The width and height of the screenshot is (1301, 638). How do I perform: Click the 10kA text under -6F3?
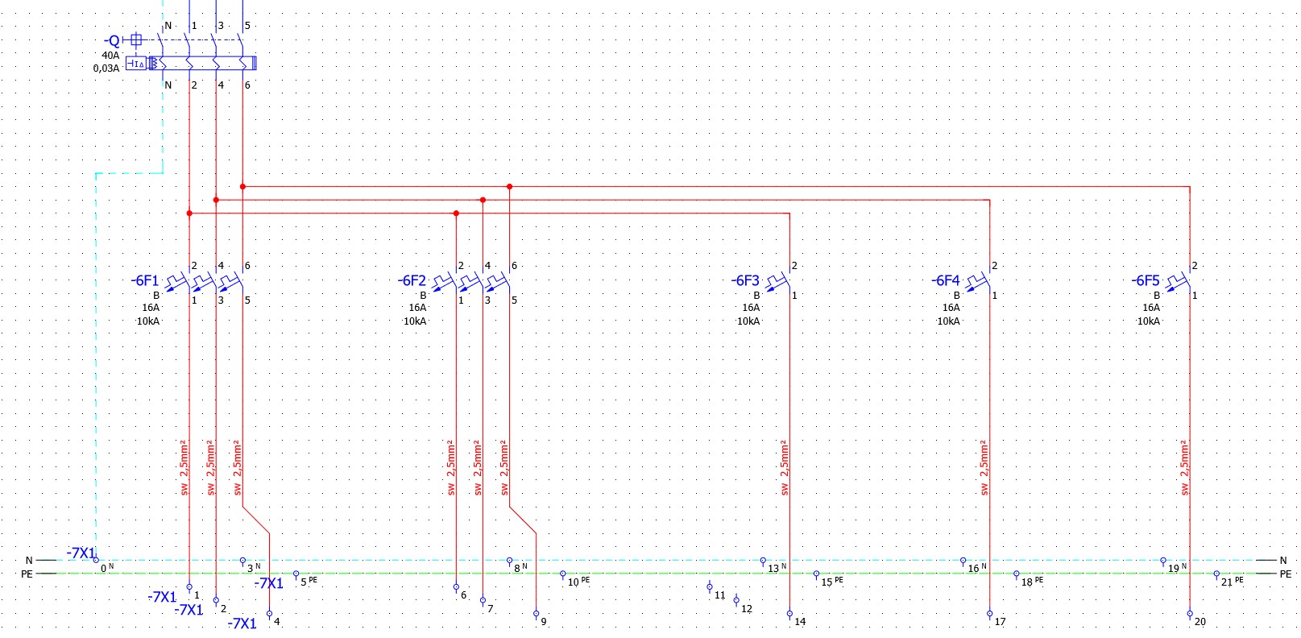click(748, 321)
